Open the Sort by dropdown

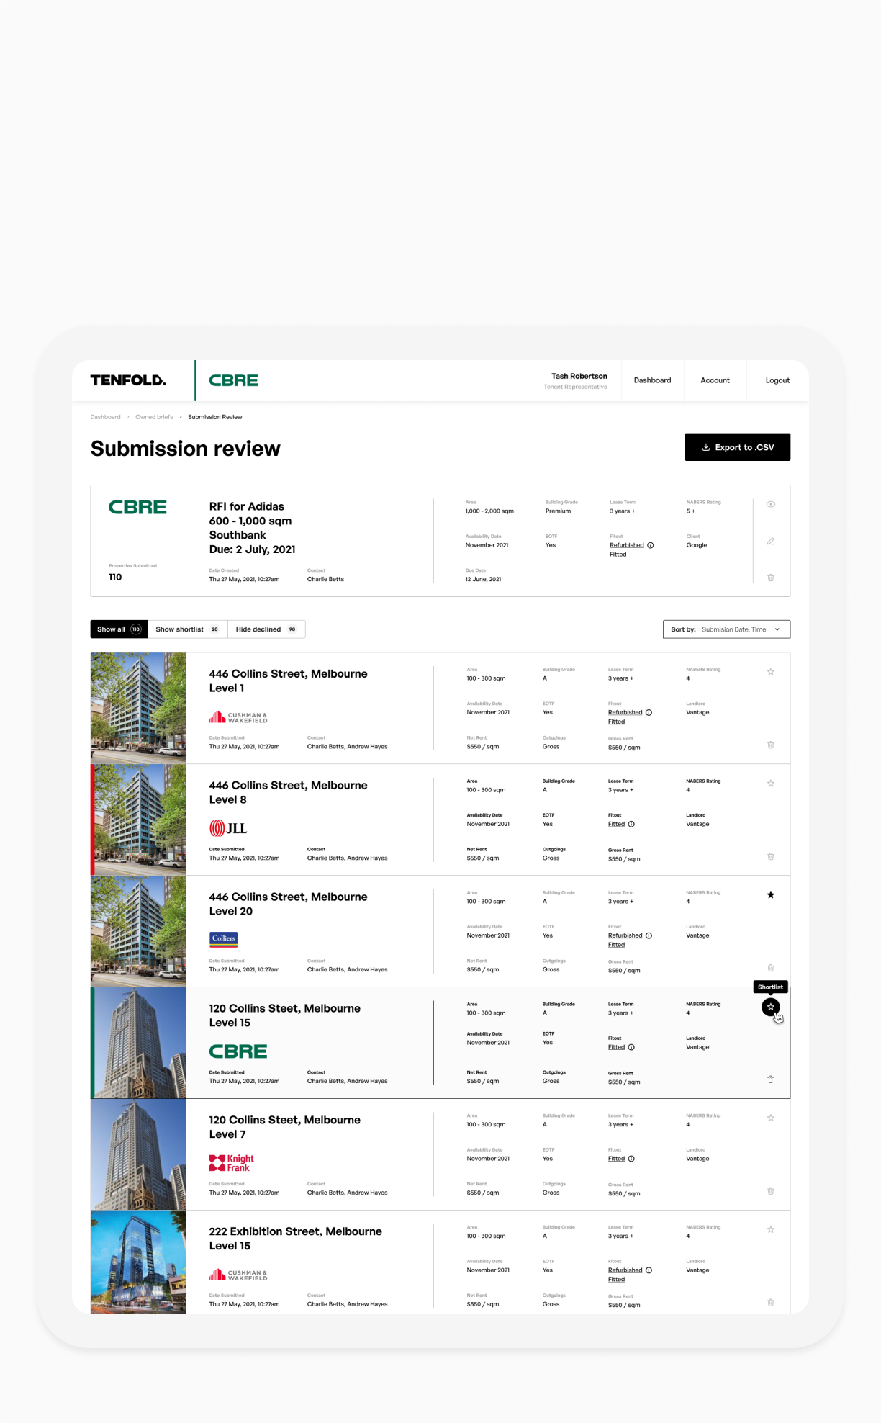(x=726, y=629)
